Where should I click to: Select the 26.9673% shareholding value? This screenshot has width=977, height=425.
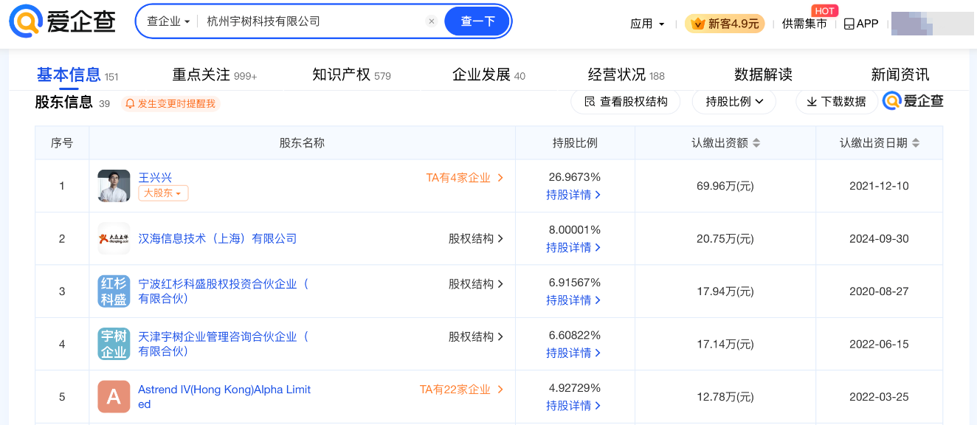coord(575,177)
